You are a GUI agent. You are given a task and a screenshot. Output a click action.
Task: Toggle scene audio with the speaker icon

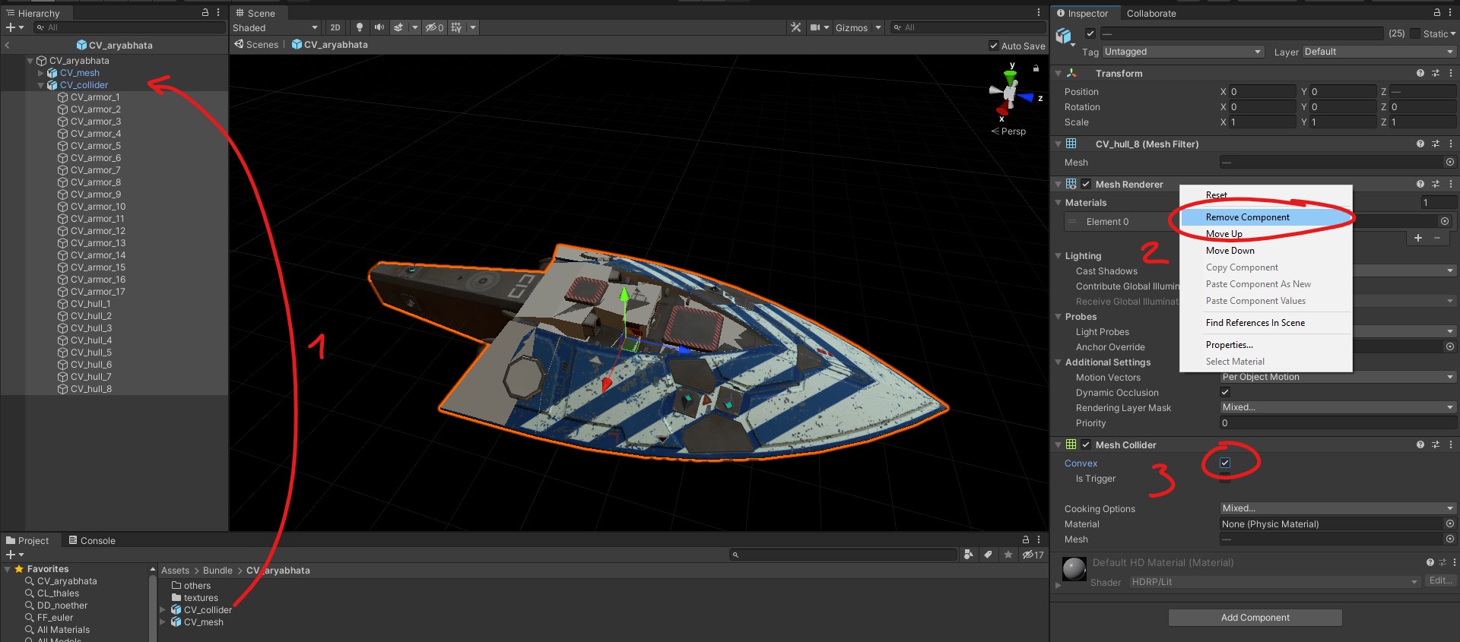click(x=379, y=27)
